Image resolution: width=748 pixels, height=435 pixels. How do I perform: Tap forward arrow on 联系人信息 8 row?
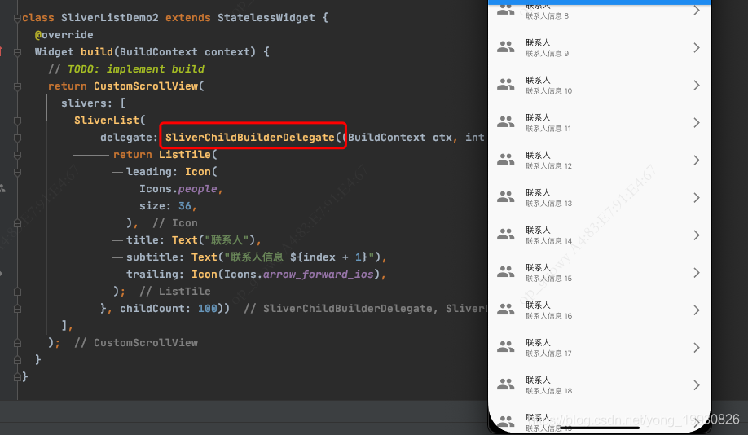click(x=697, y=10)
